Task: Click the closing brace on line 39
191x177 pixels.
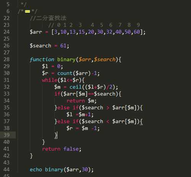Action: click(56, 135)
